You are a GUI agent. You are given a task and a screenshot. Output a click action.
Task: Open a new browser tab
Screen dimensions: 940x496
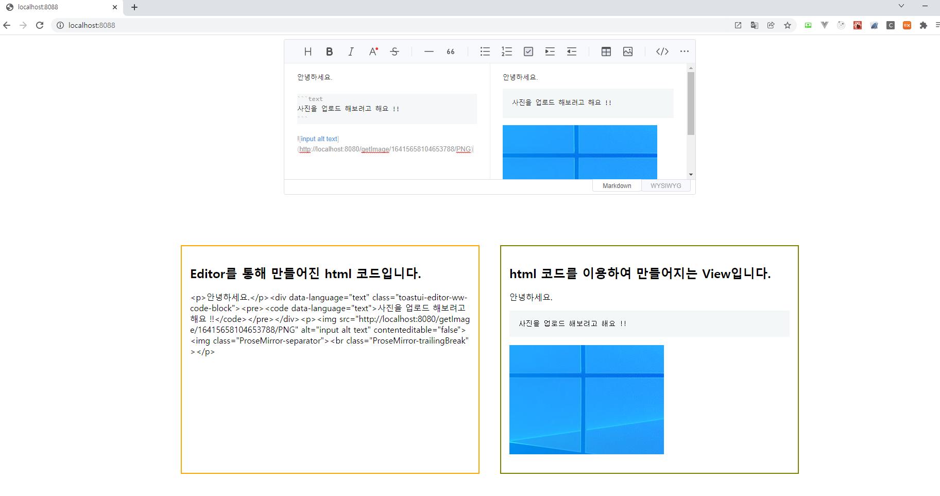[x=134, y=7]
